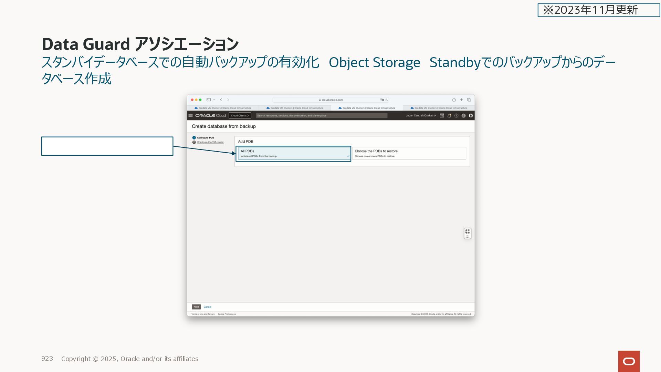The height and width of the screenshot is (372, 661).
Task: Open the user profile avatar icon
Action: tap(471, 115)
